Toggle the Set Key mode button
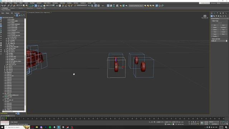229x129 pixels. [206, 124]
